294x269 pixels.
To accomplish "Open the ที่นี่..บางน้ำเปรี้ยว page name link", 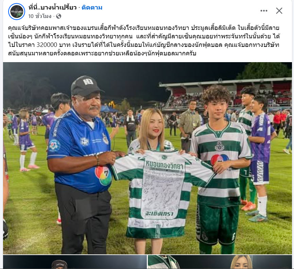I will (x=52, y=7).
